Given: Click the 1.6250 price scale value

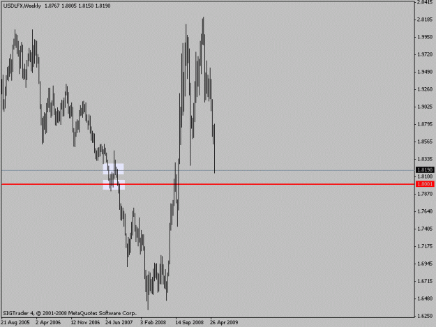Looking at the screenshot, I should pos(425,316).
